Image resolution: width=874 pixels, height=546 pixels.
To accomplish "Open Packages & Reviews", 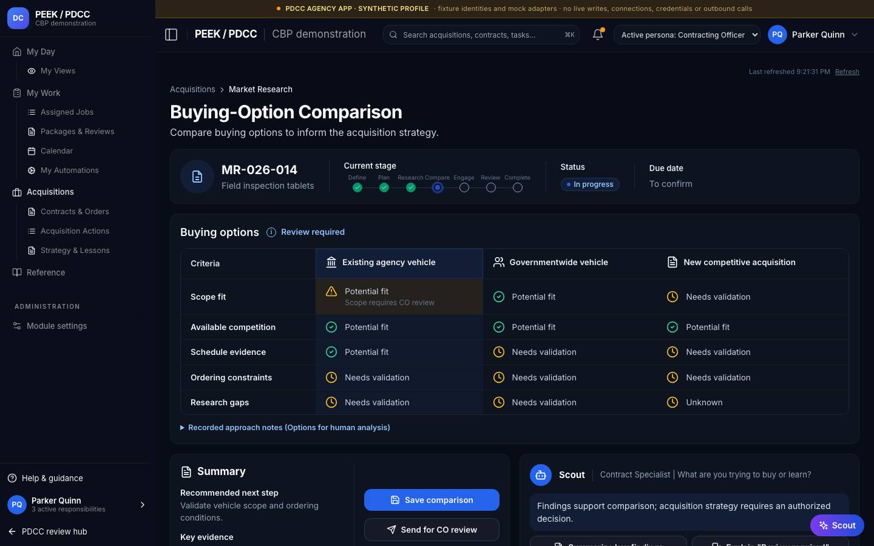I will point(77,132).
